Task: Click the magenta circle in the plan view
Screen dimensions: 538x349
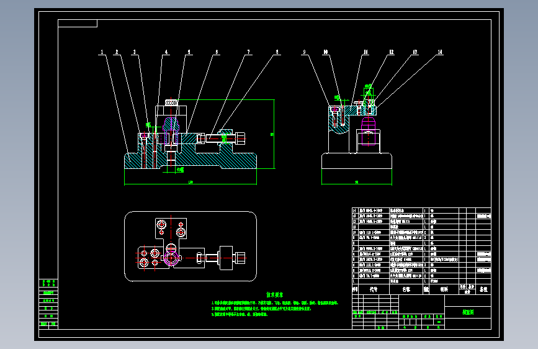Action: [171, 258]
